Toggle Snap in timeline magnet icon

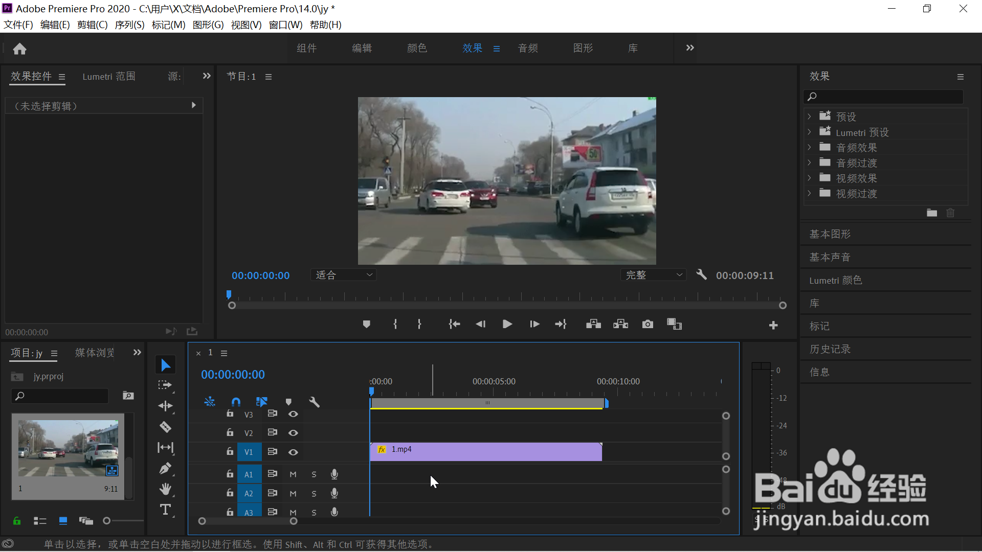(x=236, y=402)
